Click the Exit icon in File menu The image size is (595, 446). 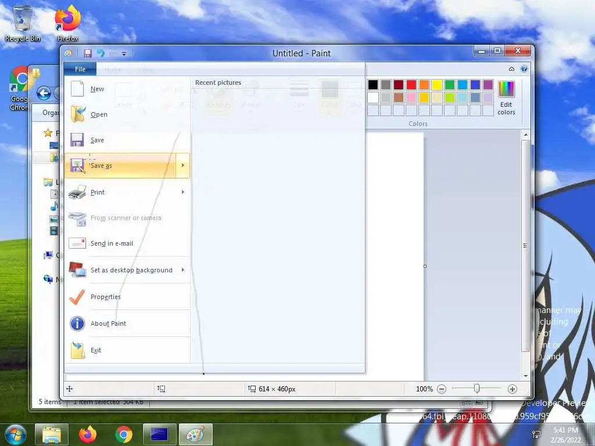tap(78, 350)
